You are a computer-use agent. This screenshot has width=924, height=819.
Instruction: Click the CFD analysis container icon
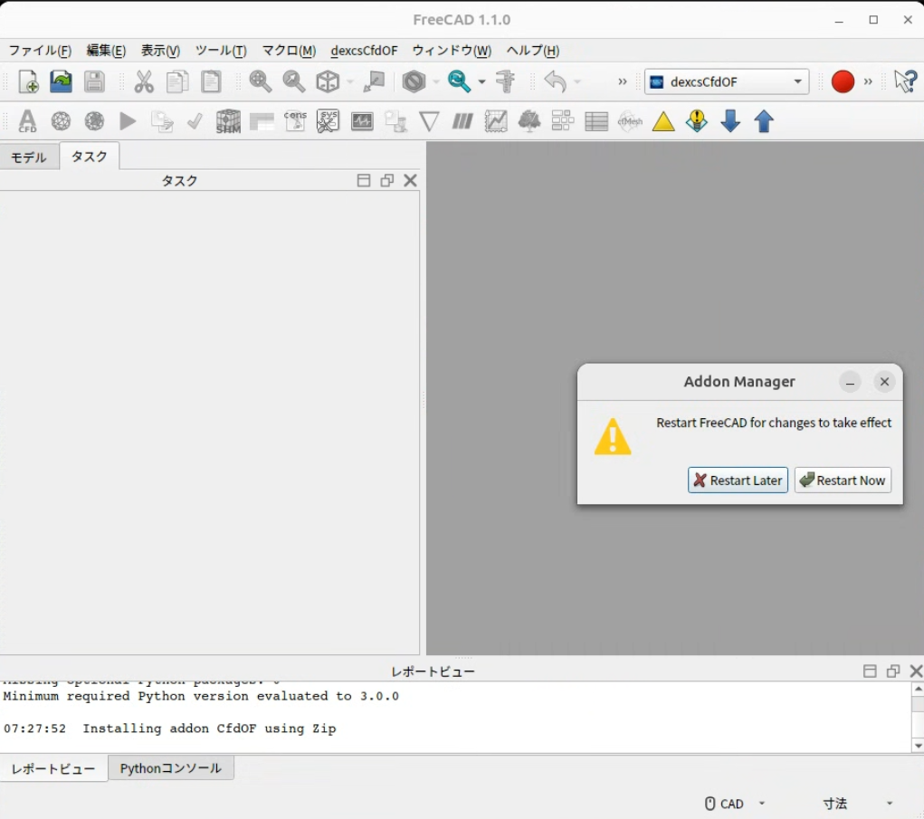pyautogui.click(x=27, y=121)
